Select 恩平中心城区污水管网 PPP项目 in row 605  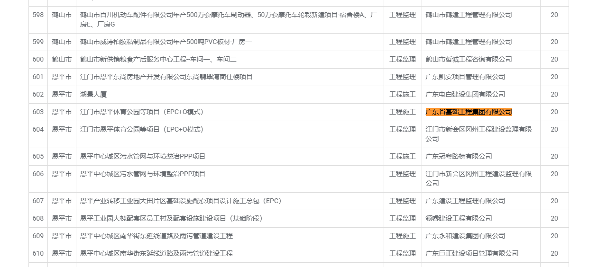click(x=143, y=157)
